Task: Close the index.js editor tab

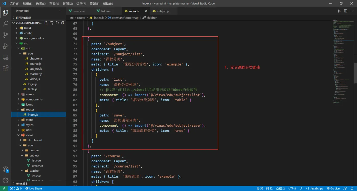Action: 146,11
